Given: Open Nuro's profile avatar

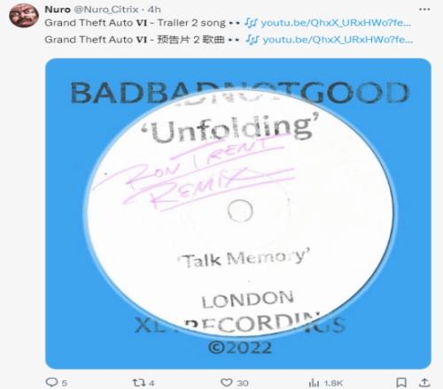Looking at the screenshot, I should (24, 15).
